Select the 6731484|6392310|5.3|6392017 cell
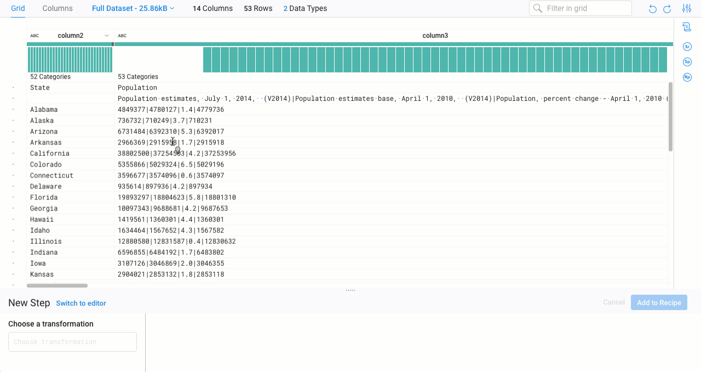 391,131
